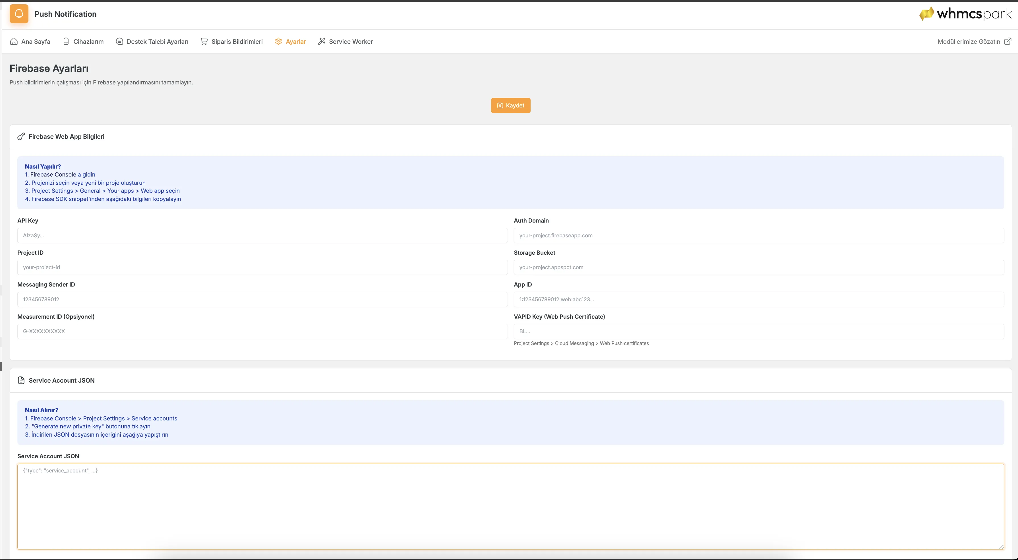
Task: Focus the Auth Domain input field
Action: 759,235
